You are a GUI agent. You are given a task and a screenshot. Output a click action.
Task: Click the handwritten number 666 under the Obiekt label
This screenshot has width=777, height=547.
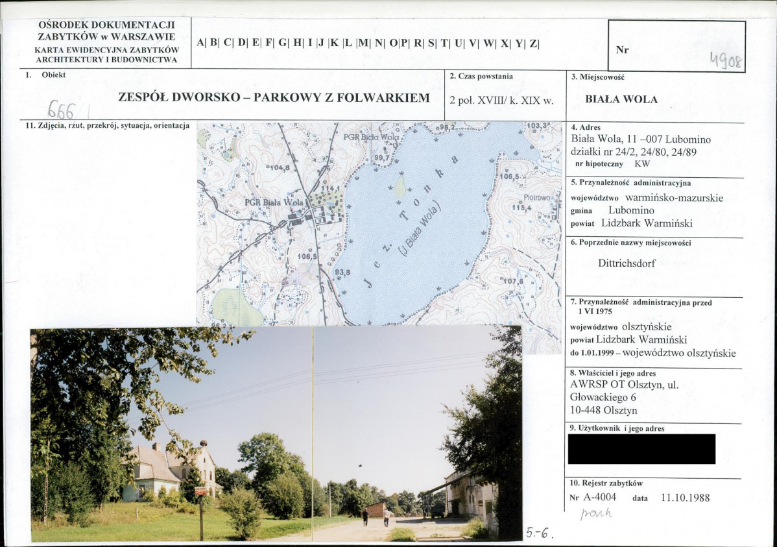[62, 110]
